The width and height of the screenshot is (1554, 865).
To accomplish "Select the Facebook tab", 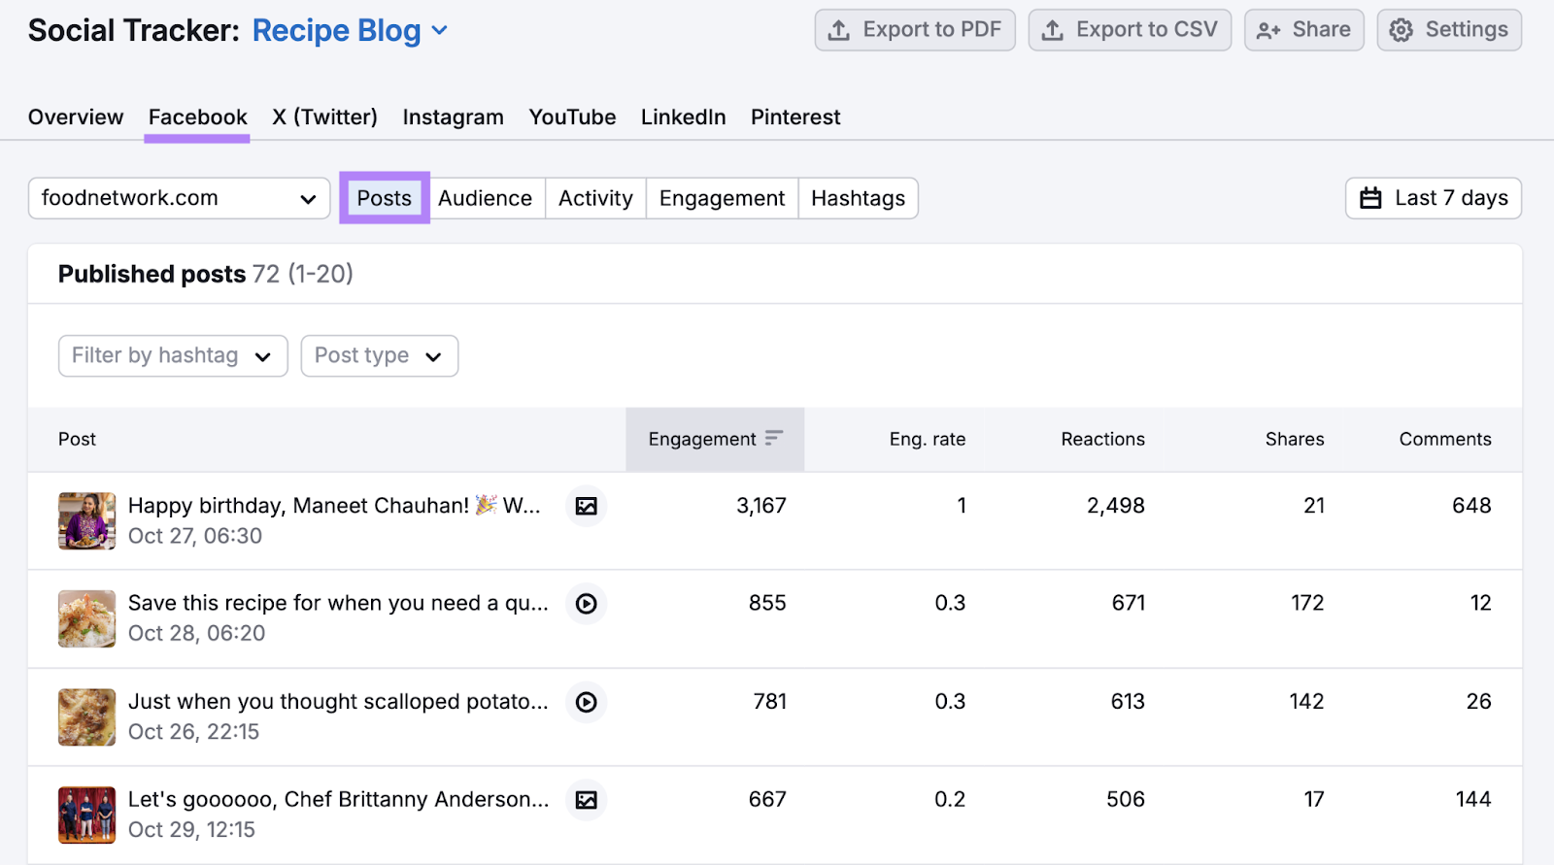I will coord(197,117).
